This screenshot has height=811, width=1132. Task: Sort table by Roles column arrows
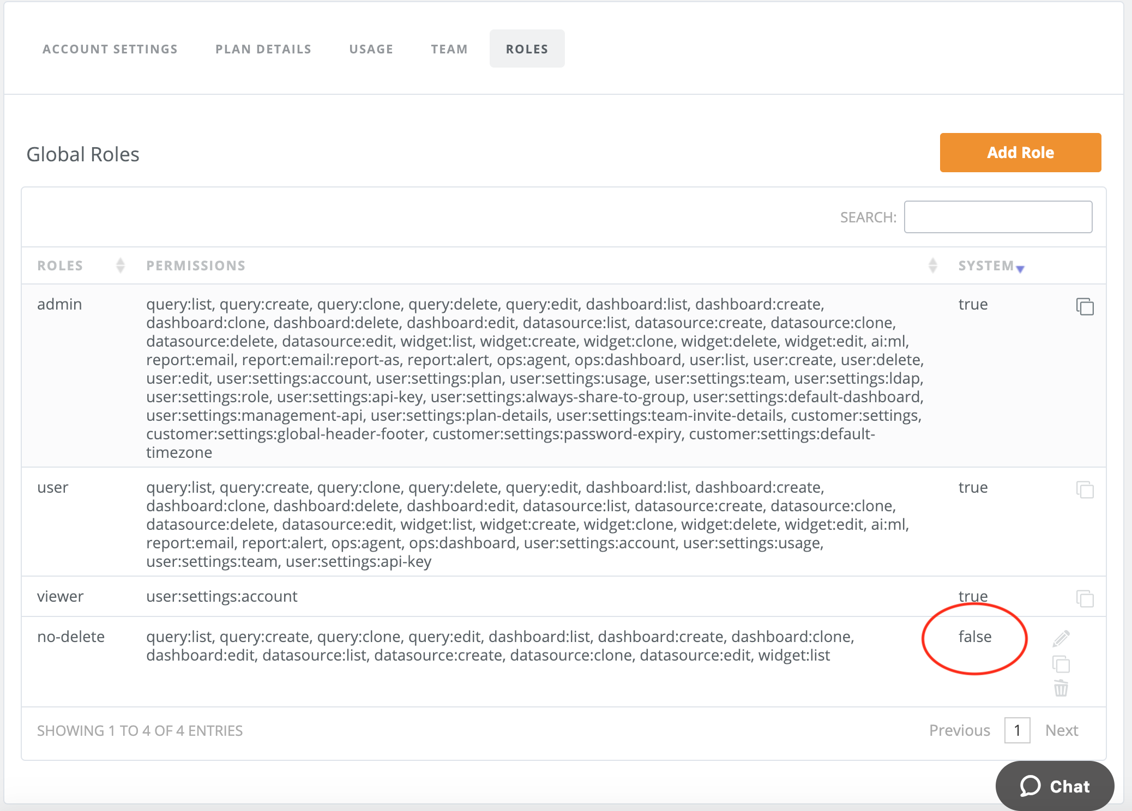121,265
